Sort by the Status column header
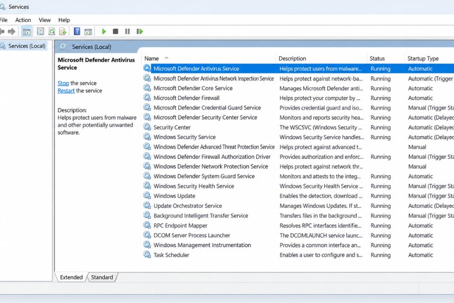The height and width of the screenshot is (303, 454). (x=385, y=58)
